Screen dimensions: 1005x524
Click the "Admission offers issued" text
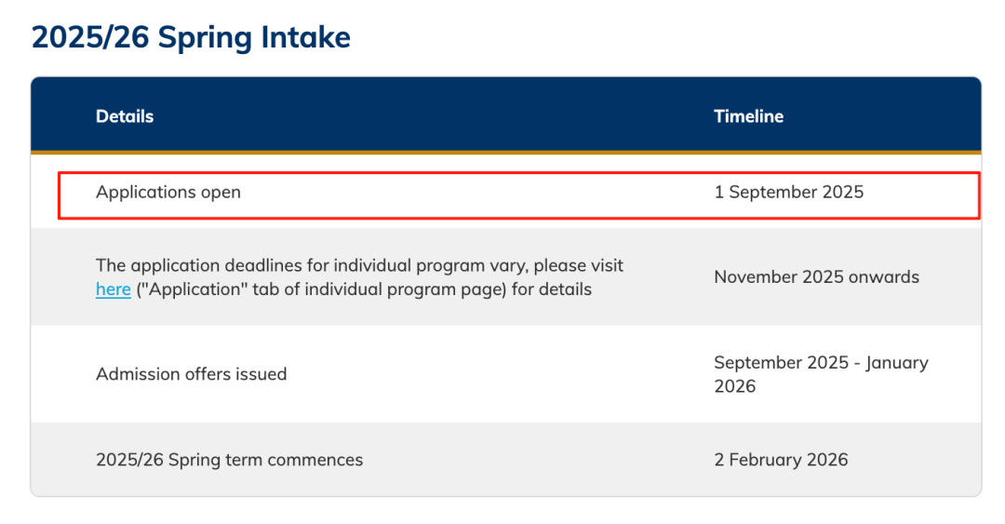[191, 374]
